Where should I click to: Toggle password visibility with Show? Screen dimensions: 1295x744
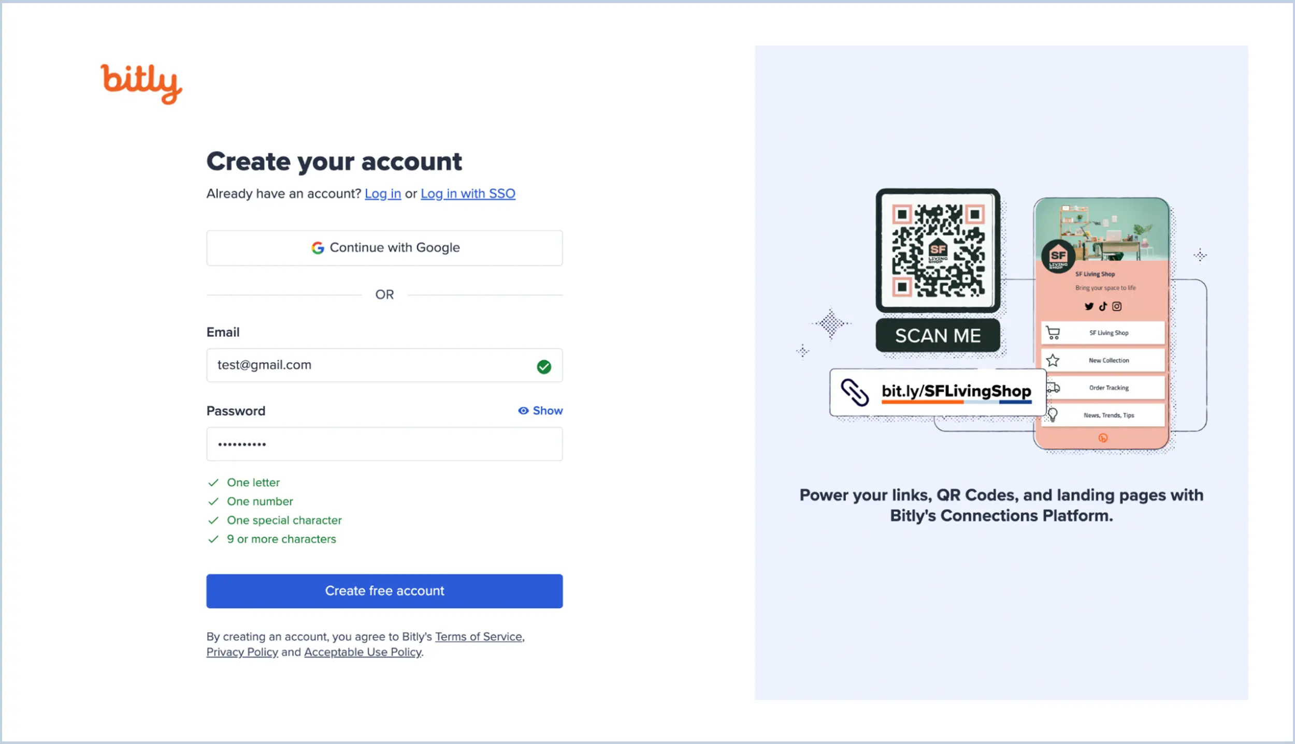click(540, 411)
